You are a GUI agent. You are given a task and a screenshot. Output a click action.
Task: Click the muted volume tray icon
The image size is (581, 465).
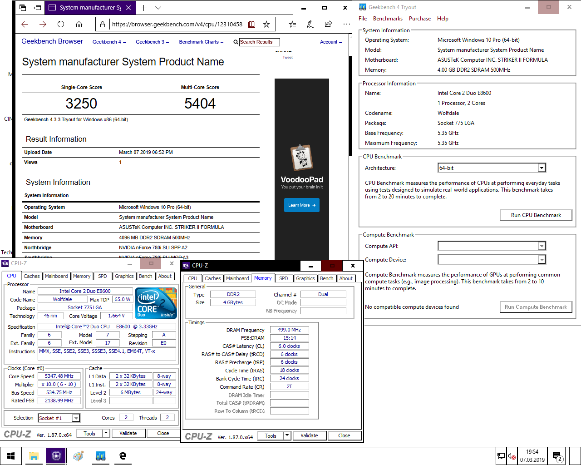(512, 456)
